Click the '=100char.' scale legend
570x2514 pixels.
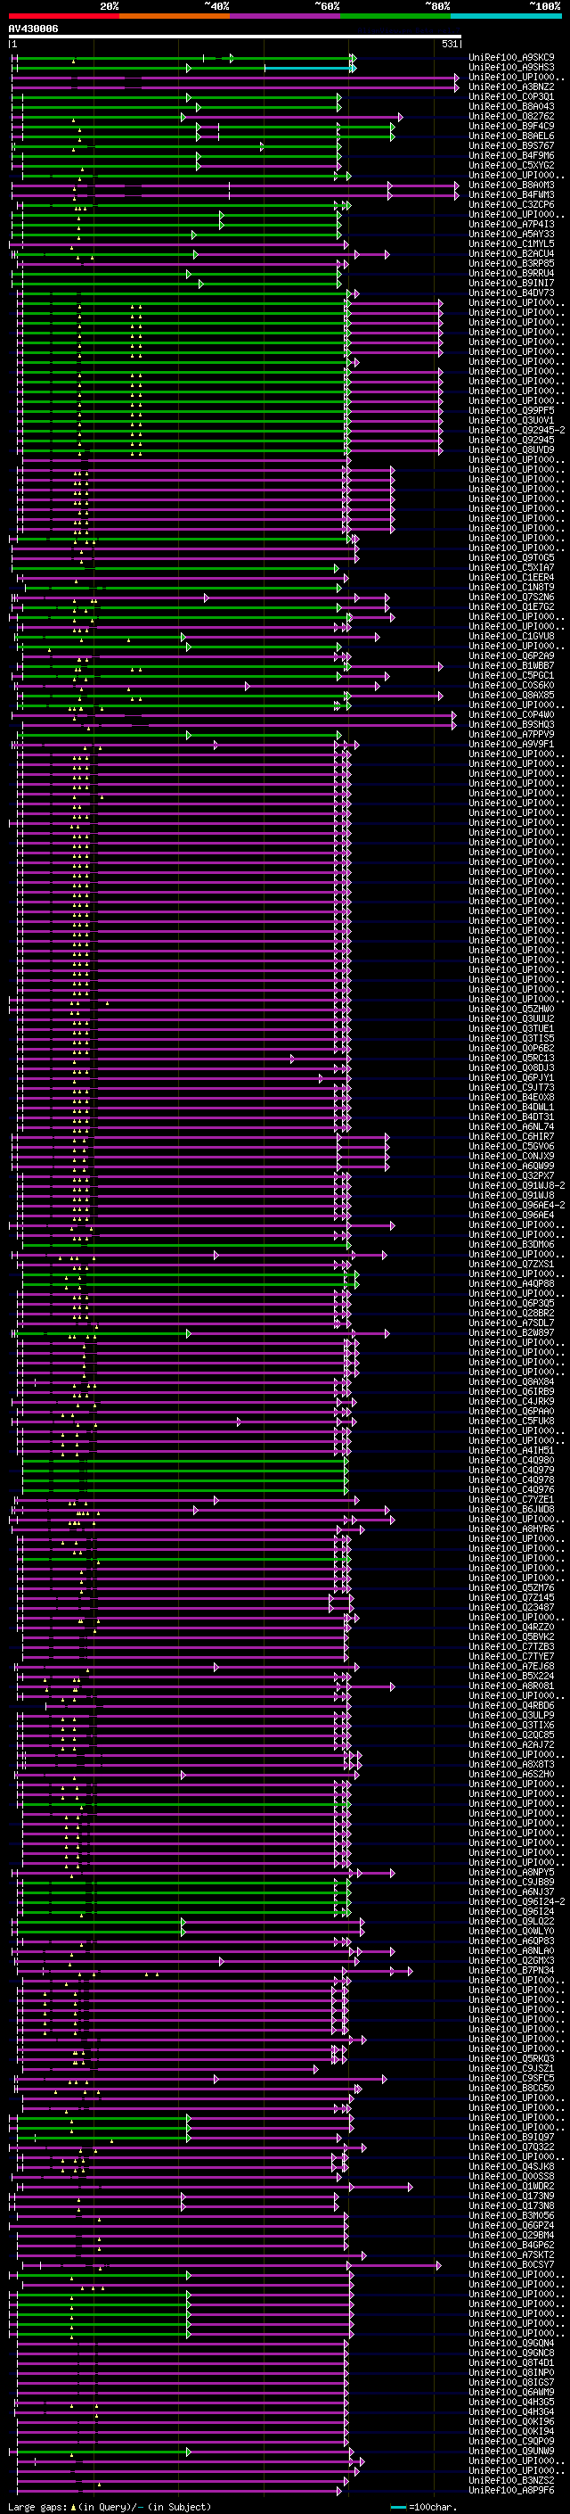pyautogui.click(x=432, y=2507)
